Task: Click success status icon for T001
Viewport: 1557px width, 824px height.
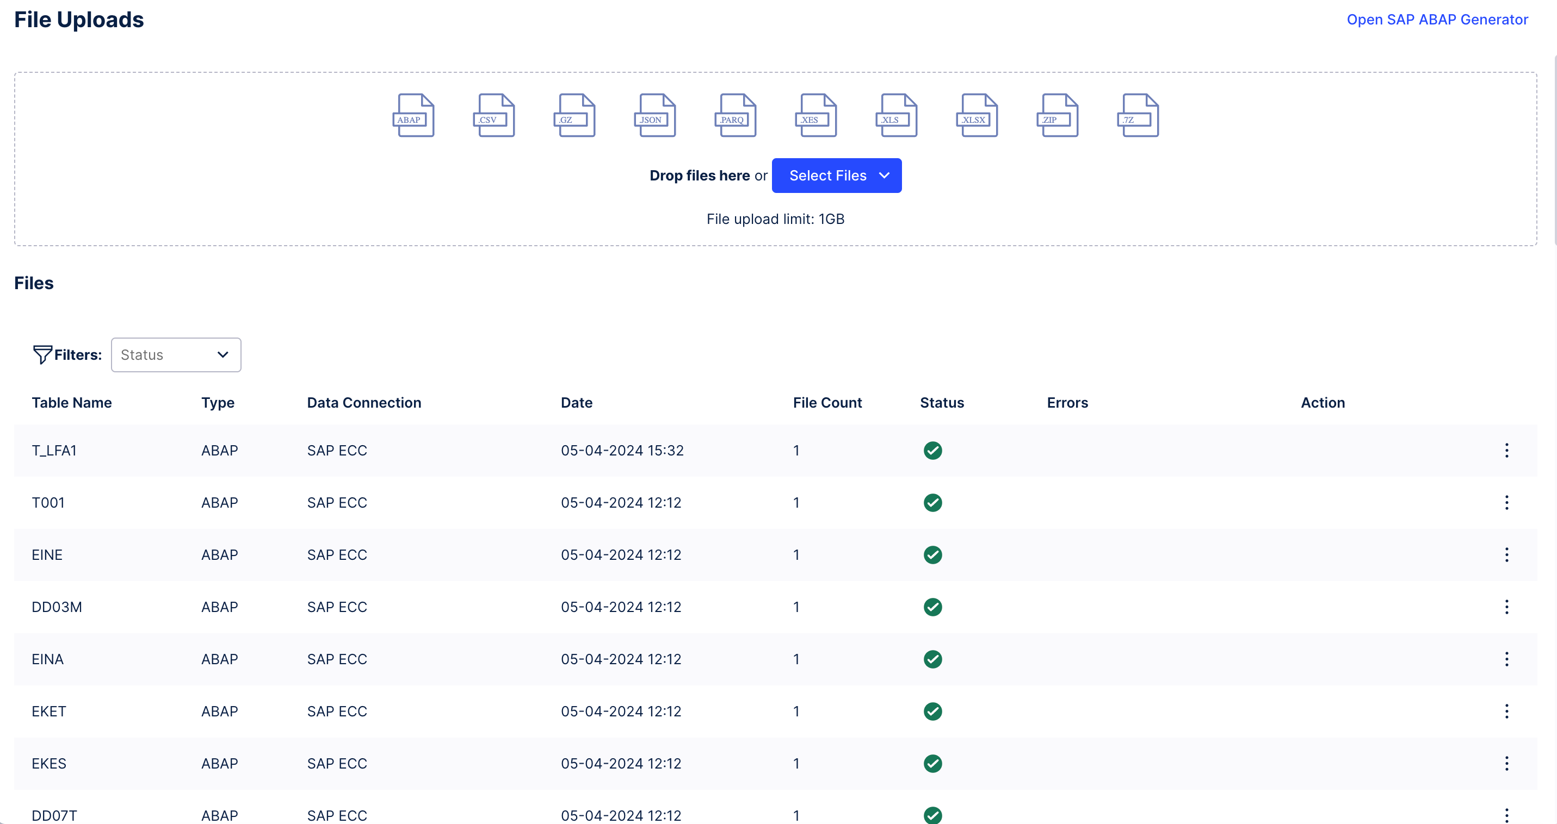Action: pyautogui.click(x=932, y=502)
